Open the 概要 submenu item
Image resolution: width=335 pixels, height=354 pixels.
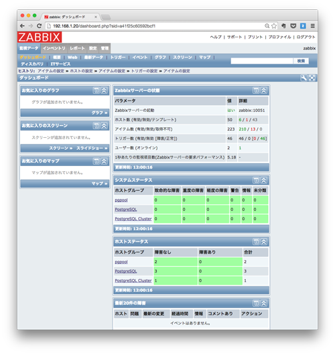tap(57, 58)
